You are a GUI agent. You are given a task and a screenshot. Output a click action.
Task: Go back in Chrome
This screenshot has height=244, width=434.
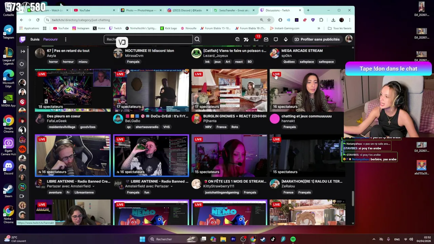[x=21, y=20]
